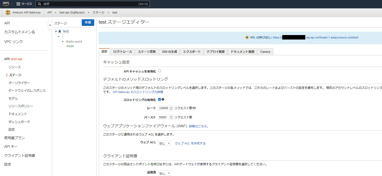This screenshot has width=382, height=176.
Task: Click the invoke URL bullet icon
Action: 247,37
